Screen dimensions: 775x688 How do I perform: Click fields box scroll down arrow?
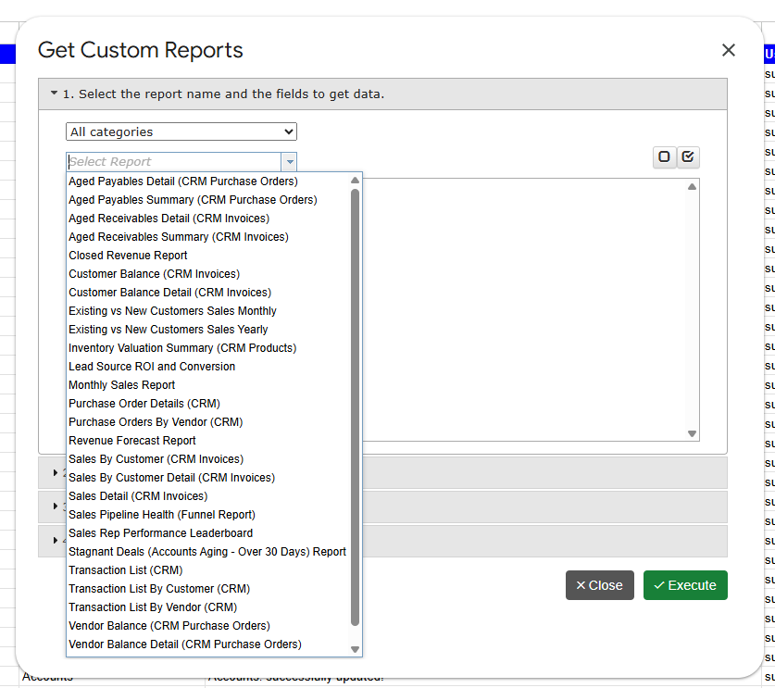[692, 433]
